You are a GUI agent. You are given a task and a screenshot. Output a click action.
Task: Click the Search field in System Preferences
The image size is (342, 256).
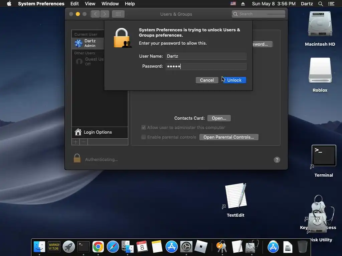258,14
